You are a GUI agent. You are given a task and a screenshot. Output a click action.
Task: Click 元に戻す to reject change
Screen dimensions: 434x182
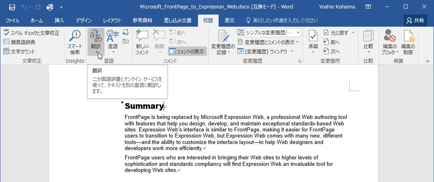[336, 33]
